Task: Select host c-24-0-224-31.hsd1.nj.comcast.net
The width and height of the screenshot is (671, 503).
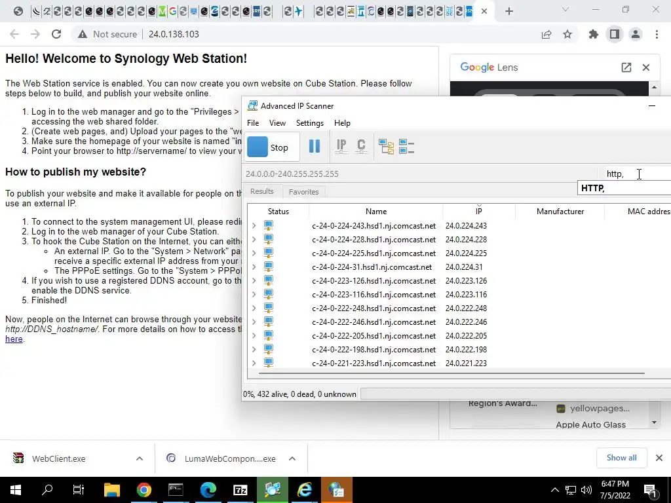Action: (x=372, y=267)
